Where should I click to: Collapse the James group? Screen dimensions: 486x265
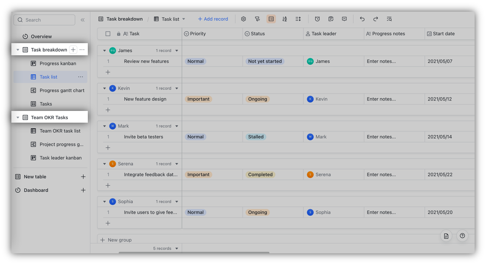(x=104, y=50)
